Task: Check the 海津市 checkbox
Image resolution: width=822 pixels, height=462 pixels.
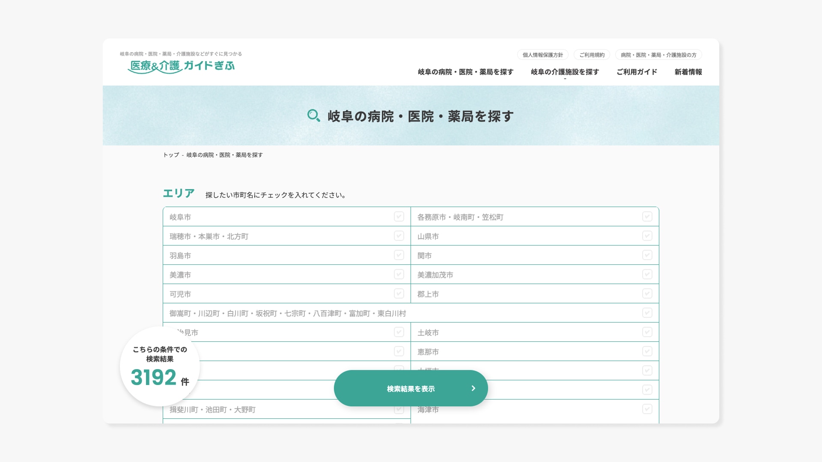Action: 647,409
